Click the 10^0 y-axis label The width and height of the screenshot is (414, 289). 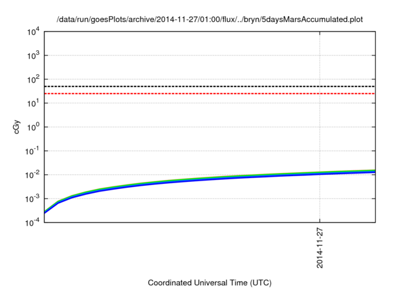click(x=33, y=127)
